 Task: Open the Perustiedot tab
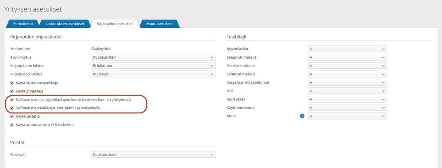(23, 24)
